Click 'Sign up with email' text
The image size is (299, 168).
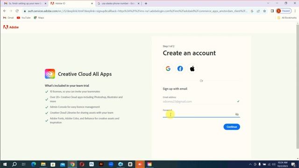tap(175, 89)
